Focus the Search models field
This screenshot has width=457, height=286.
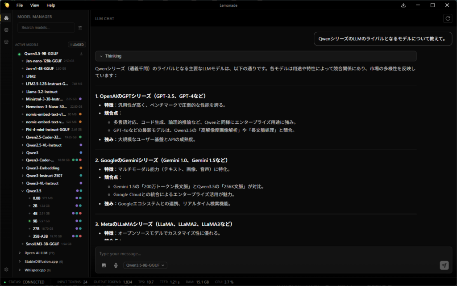[x=46, y=28]
